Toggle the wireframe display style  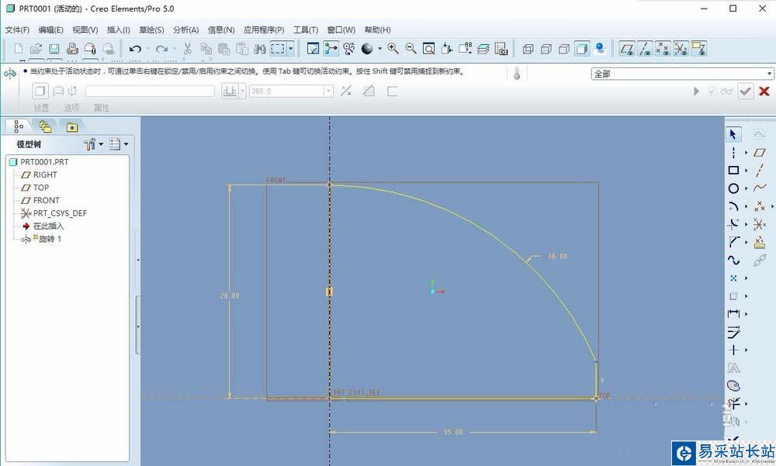click(528, 49)
